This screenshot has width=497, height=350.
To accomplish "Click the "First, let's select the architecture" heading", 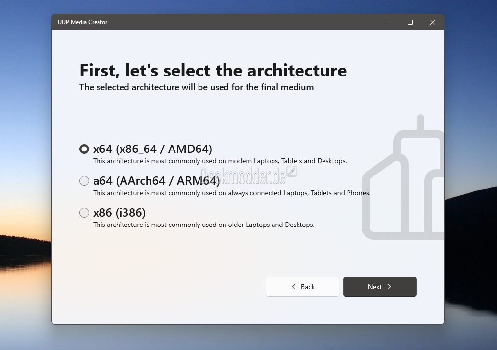I will [x=213, y=71].
